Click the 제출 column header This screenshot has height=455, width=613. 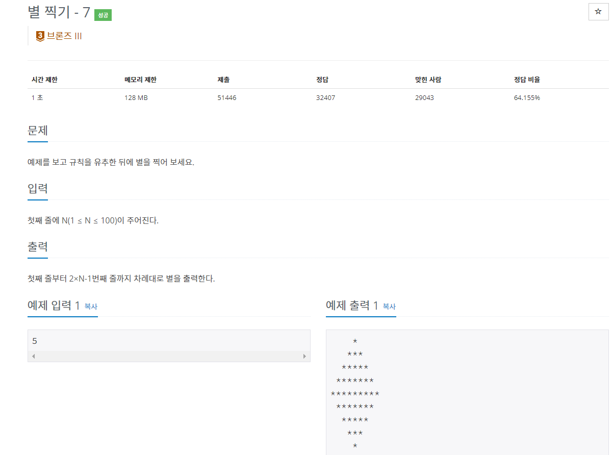pyautogui.click(x=223, y=80)
